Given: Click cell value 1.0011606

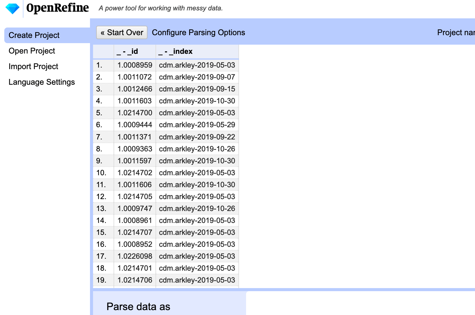Looking at the screenshot, I should pyautogui.click(x=135, y=185).
